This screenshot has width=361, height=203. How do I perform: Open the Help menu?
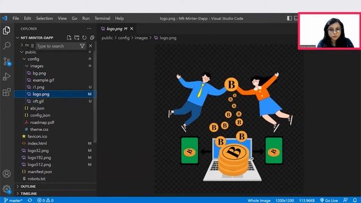(120, 19)
